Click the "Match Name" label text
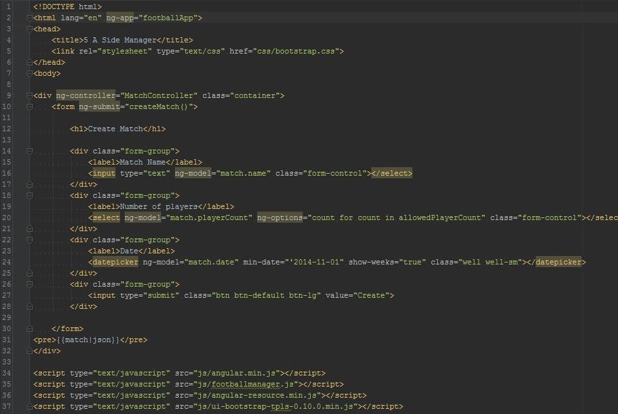 [x=143, y=162]
